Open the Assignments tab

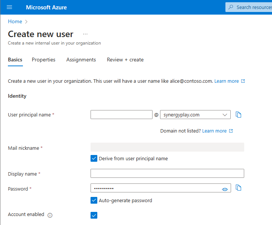point(81,60)
